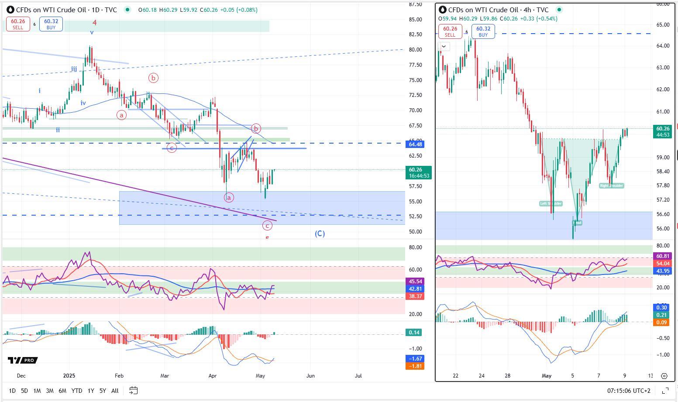This screenshot has height=402, width=678.
Task: Select 1D date range
Action: point(12,391)
